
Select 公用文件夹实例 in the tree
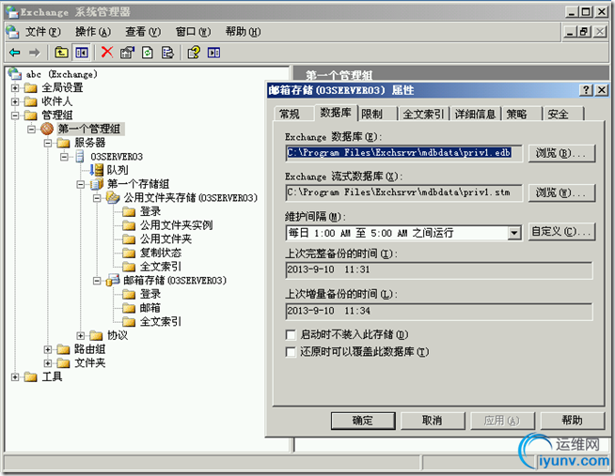click(176, 225)
